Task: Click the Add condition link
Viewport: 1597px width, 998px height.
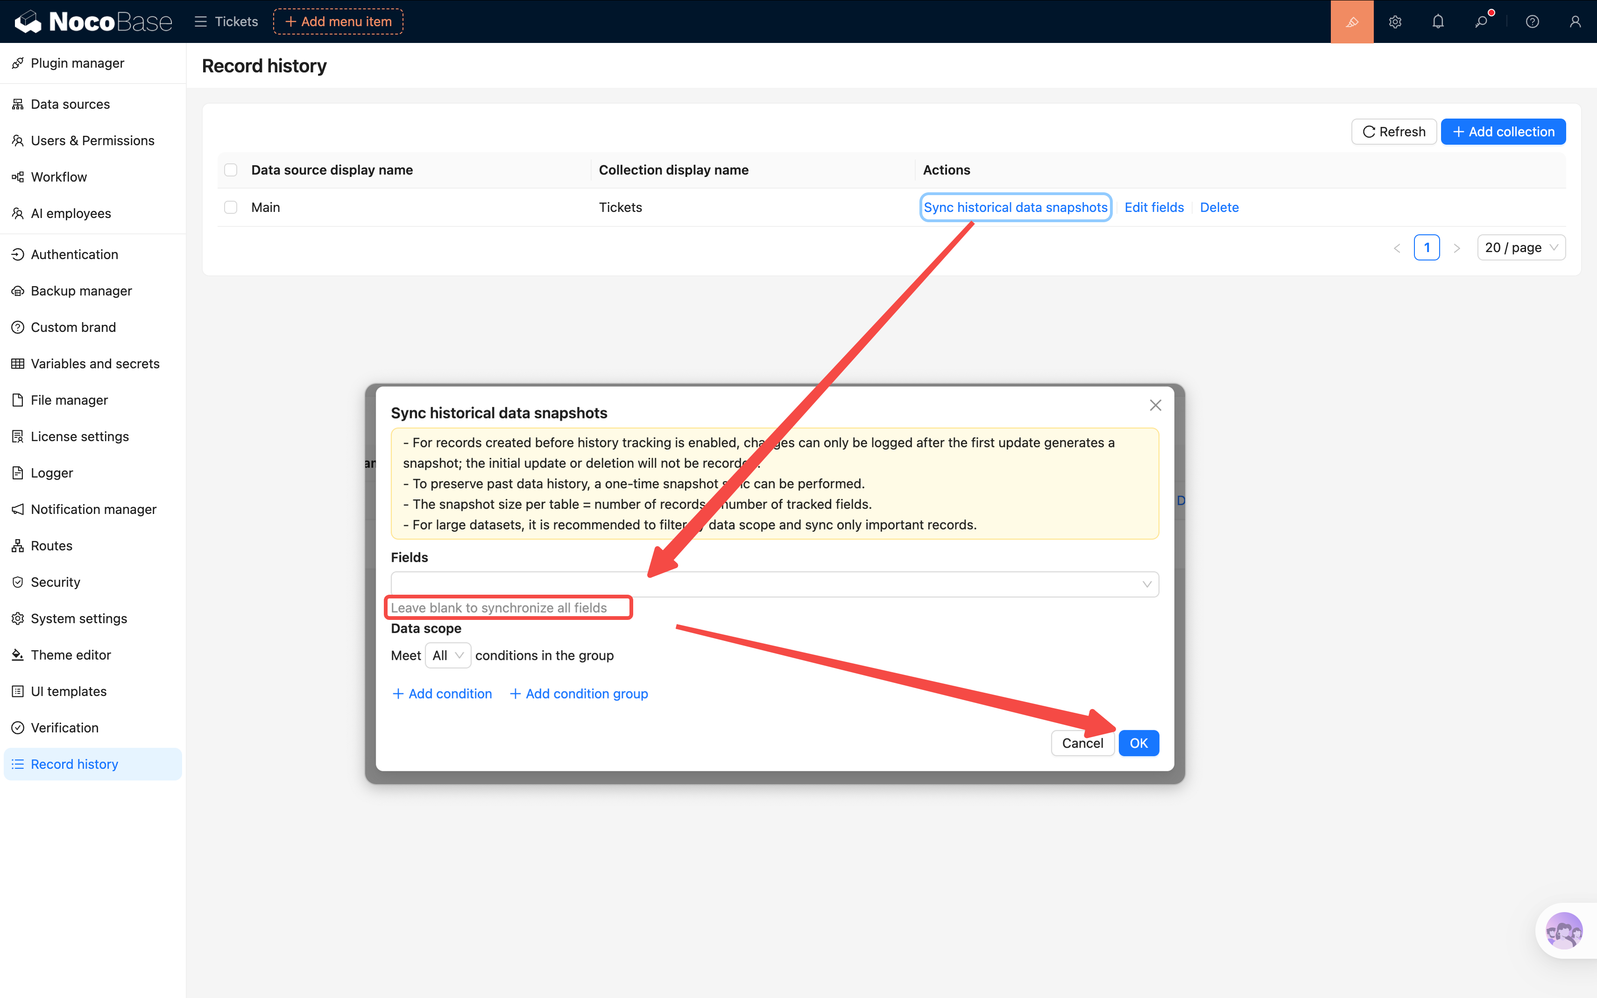Action: click(x=442, y=694)
